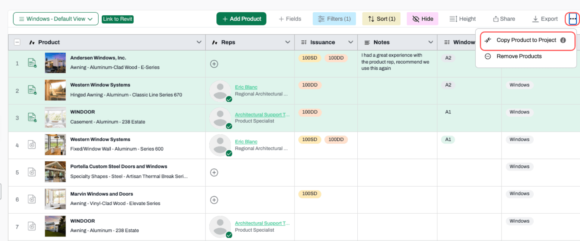Click the spec document icon in row 1
The width and height of the screenshot is (580, 241).
[x=32, y=63]
